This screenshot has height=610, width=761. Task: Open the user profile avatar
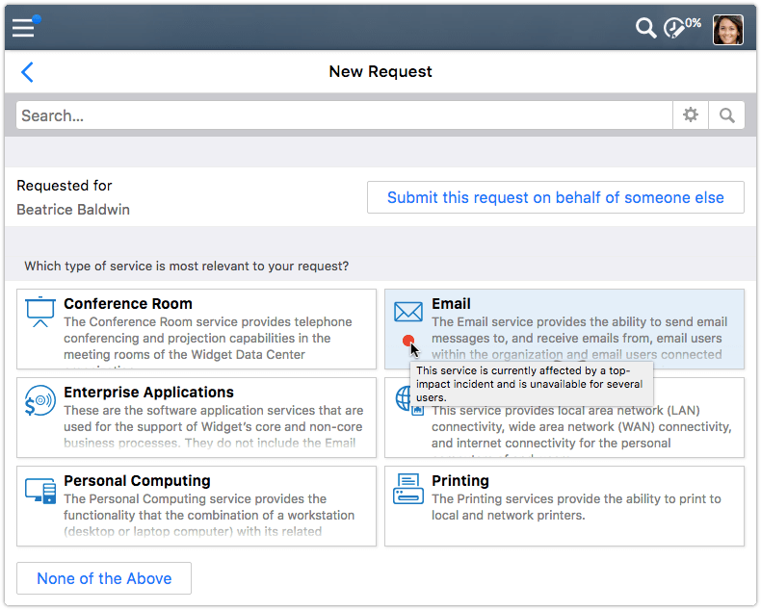point(727,30)
